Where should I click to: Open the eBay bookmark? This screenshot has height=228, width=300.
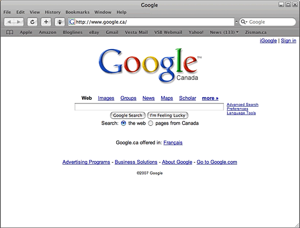click(94, 32)
